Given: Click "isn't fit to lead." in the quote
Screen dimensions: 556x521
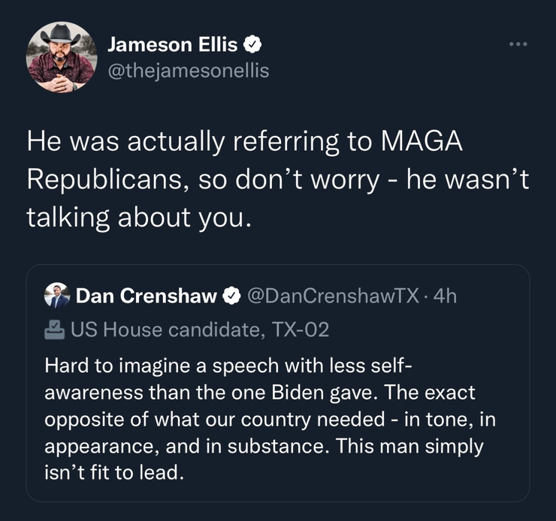Looking at the screenshot, I should point(114,474).
